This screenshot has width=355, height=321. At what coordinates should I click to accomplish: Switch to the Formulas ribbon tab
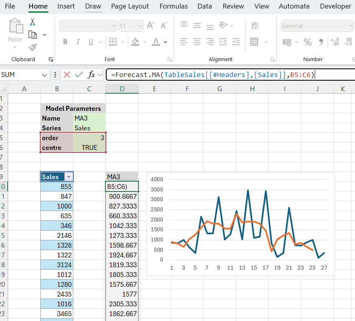(173, 6)
